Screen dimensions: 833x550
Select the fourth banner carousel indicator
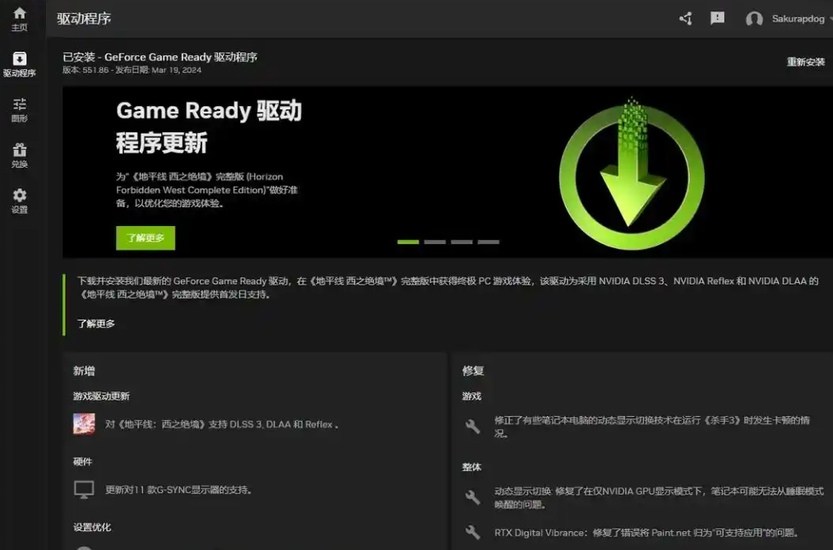(x=488, y=242)
